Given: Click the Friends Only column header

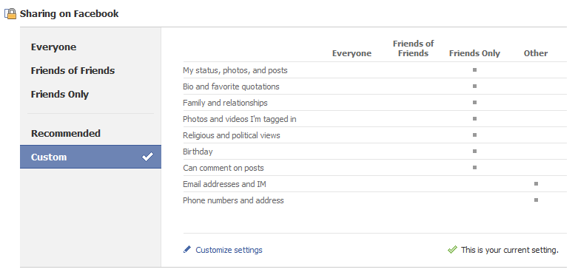Looking at the screenshot, I should pyautogui.click(x=474, y=53).
